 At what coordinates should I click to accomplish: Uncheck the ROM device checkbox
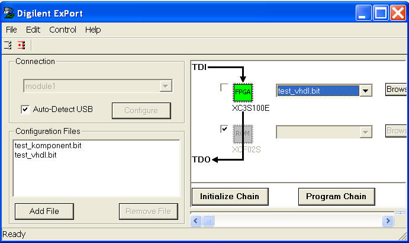[x=224, y=129]
